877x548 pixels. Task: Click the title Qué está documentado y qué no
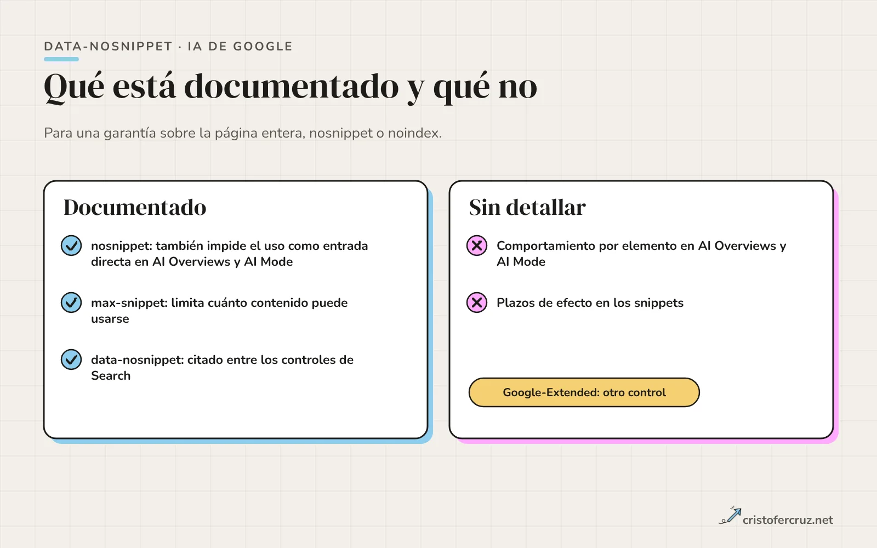291,87
